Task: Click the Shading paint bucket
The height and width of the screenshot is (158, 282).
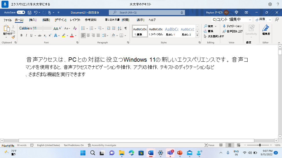Action: point(113,35)
